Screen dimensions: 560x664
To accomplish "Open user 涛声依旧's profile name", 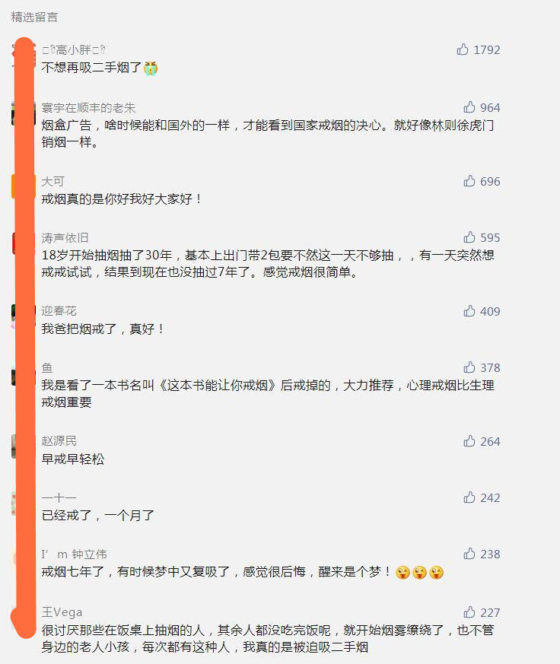I will click(x=65, y=238).
